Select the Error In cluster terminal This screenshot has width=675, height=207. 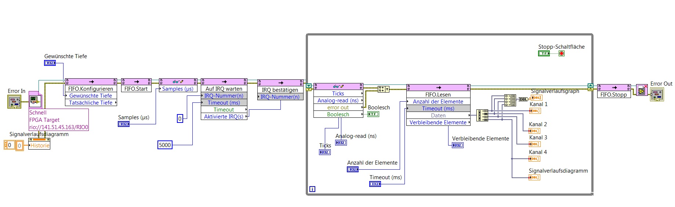(x=15, y=102)
